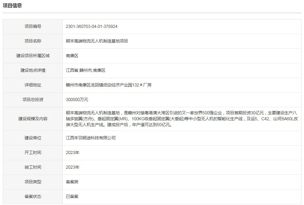This screenshot has width=304, height=205.
Task: Click the project number 2301-360703-04-01-378924
Action: point(91,26)
